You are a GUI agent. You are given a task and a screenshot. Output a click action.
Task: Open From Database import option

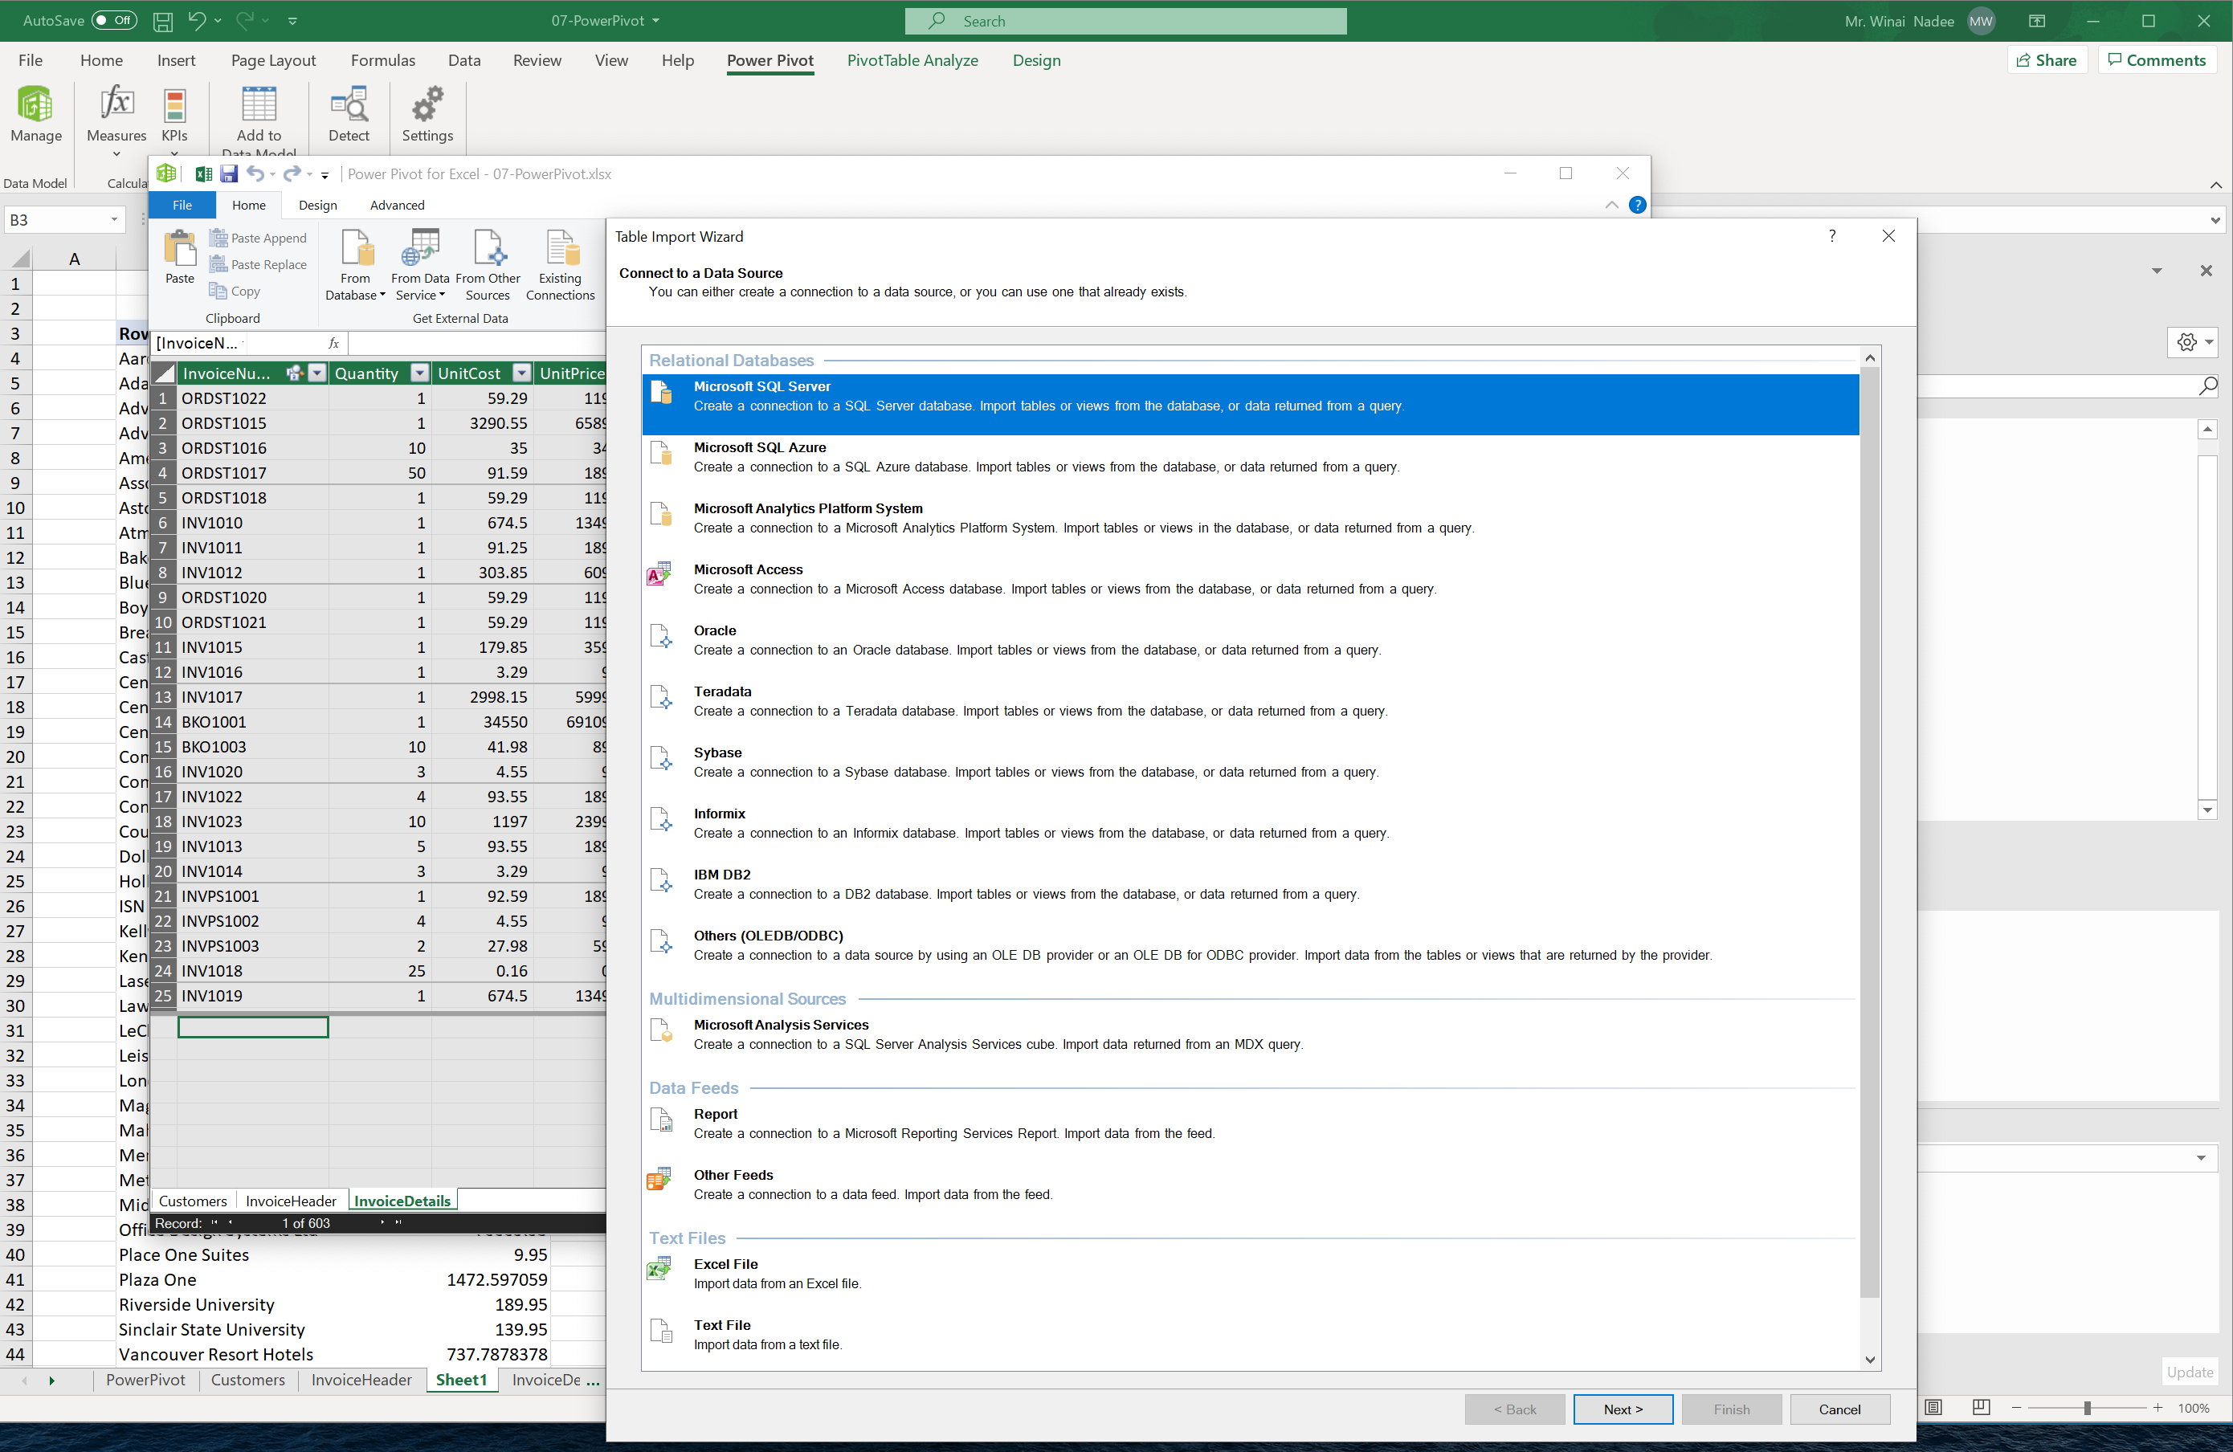coord(356,264)
